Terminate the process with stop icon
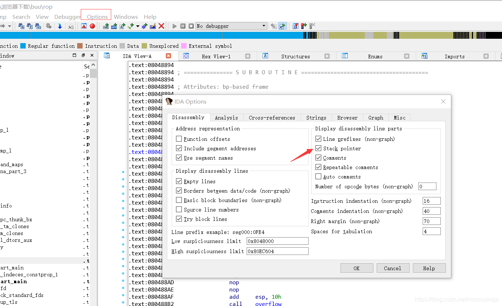Image resolution: width=502 pixels, height=306 pixels. click(x=191, y=26)
